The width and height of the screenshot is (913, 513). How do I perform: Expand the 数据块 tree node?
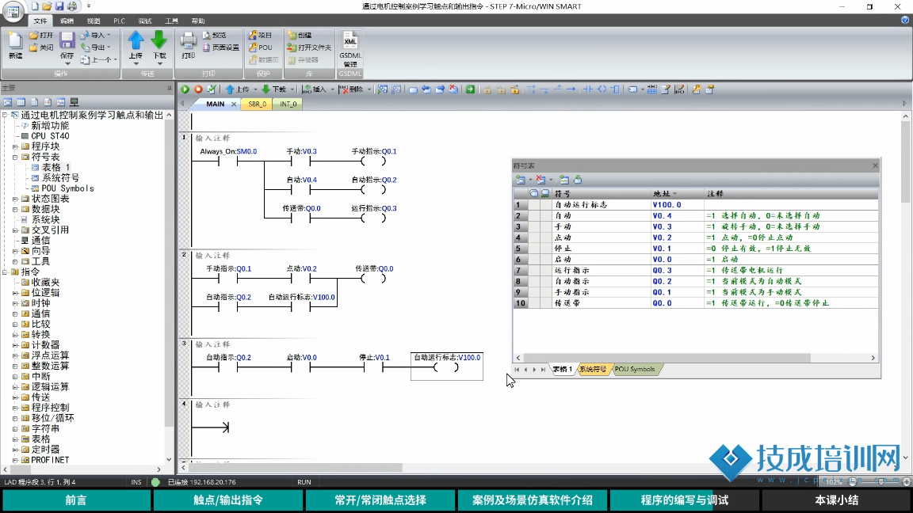pos(15,209)
